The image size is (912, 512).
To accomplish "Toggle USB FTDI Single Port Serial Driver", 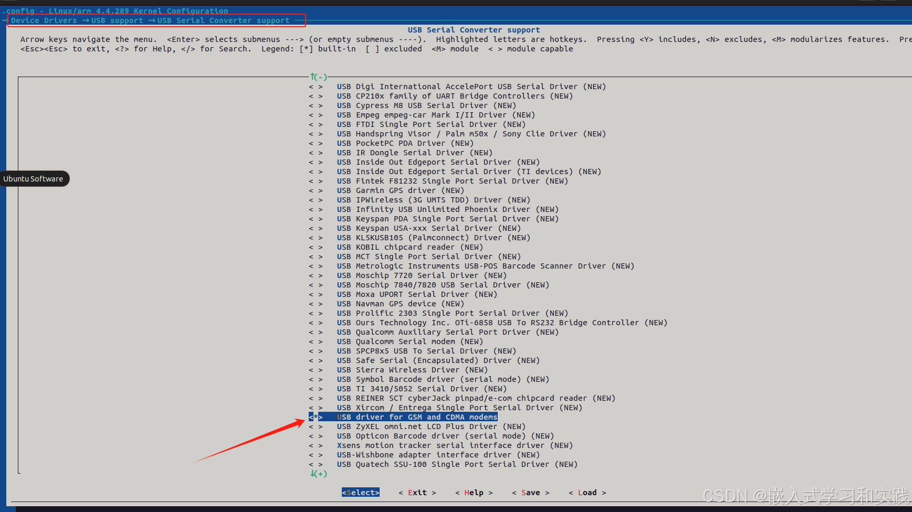I will coord(417,124).
